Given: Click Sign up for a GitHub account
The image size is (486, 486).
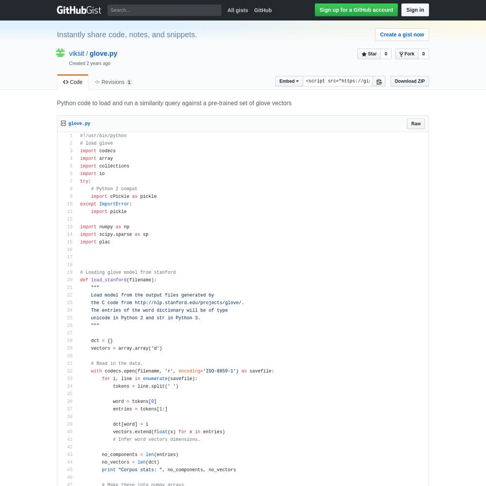Looking at the screenshot, I should click(x=356, y=10).
